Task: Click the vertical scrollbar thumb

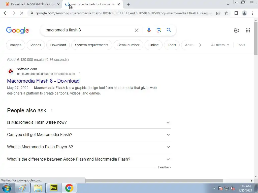Action: [256, 38]
